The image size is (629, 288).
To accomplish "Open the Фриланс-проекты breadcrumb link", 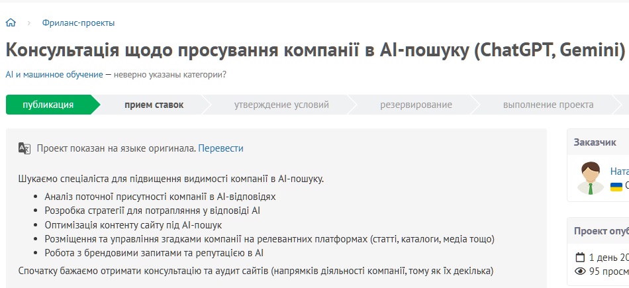I will click(78, 23).
